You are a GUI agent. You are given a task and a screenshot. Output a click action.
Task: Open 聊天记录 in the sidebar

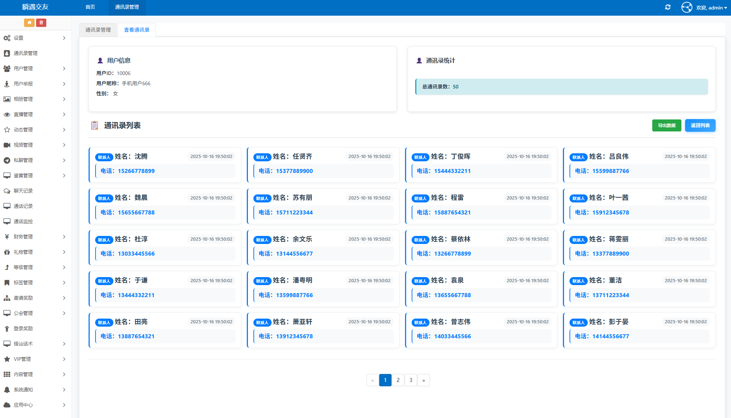coord(23,191)
